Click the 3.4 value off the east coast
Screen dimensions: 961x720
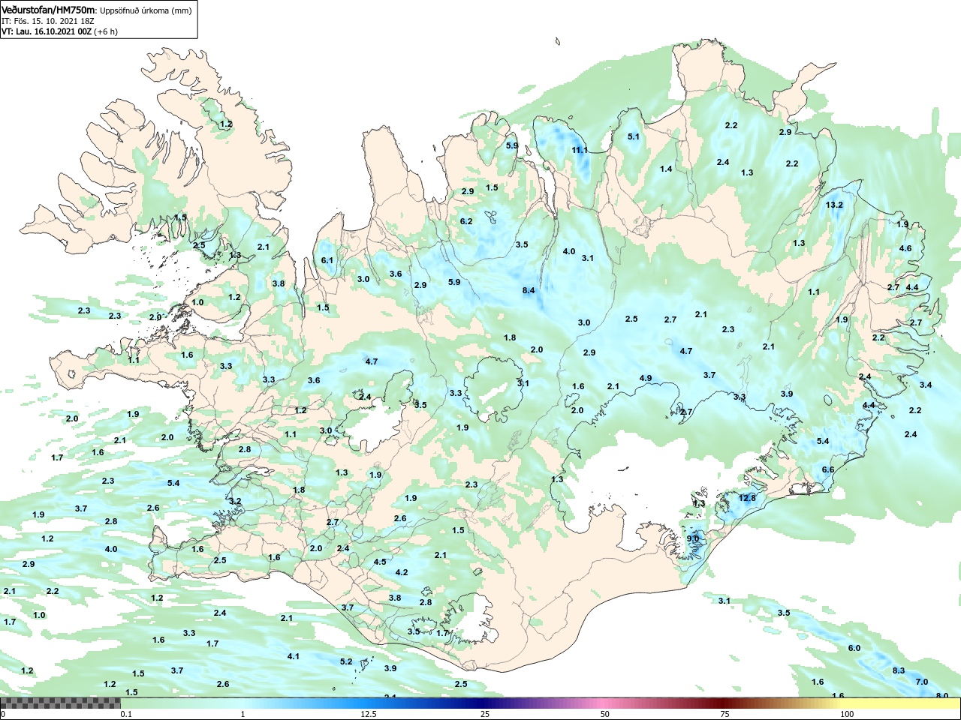coord(926,385)
